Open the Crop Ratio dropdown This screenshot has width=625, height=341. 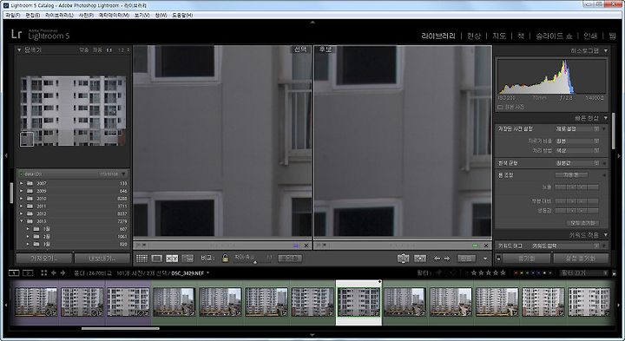pos(577,141)
